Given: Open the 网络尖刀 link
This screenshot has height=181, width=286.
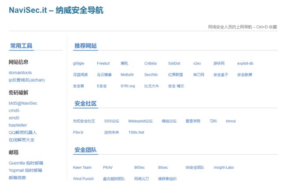Looking at the screenshot, I should pos(141,179).
